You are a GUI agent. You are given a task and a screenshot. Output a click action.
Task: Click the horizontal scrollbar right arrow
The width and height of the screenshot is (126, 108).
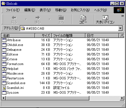(x=122, y=98)
